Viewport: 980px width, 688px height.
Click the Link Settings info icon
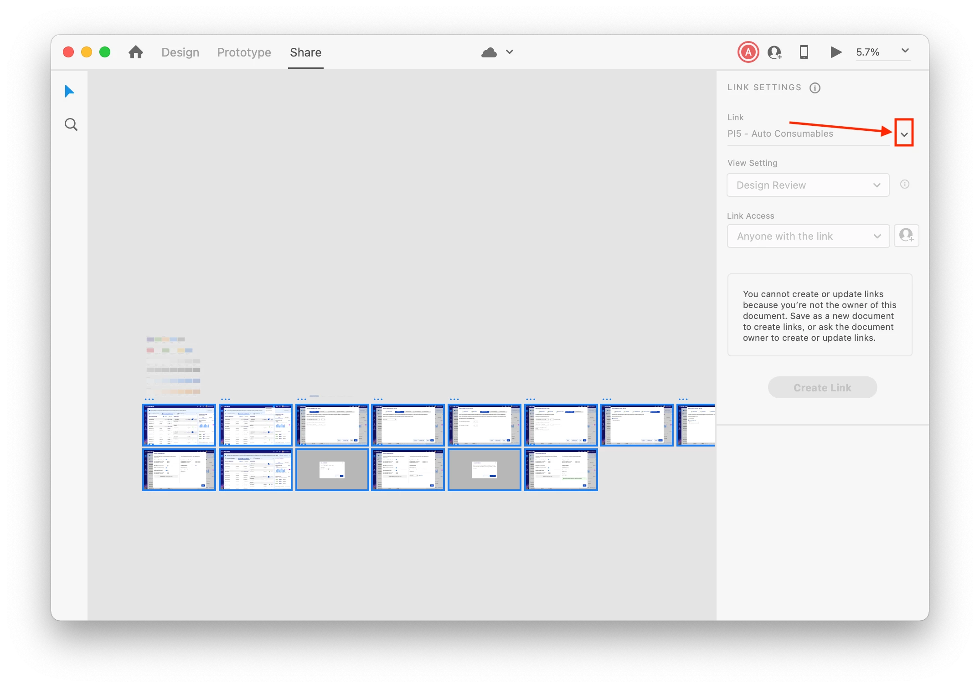(x=815, y=88)
